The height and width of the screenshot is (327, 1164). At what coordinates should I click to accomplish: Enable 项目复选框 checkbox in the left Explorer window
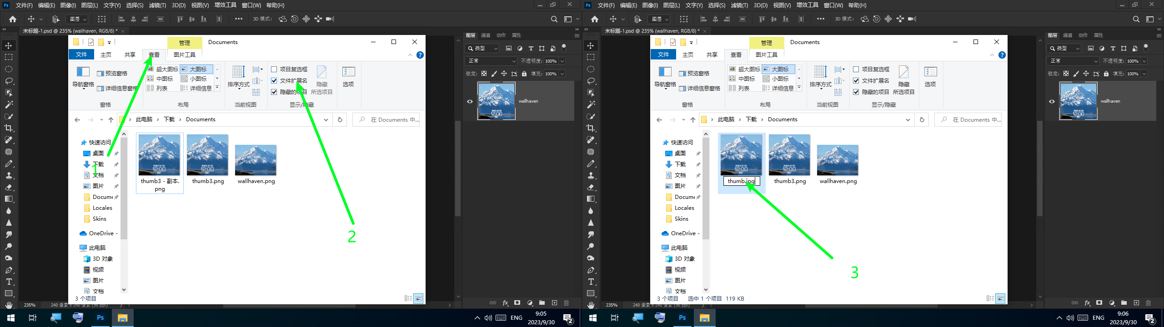(x=274, y=69)
